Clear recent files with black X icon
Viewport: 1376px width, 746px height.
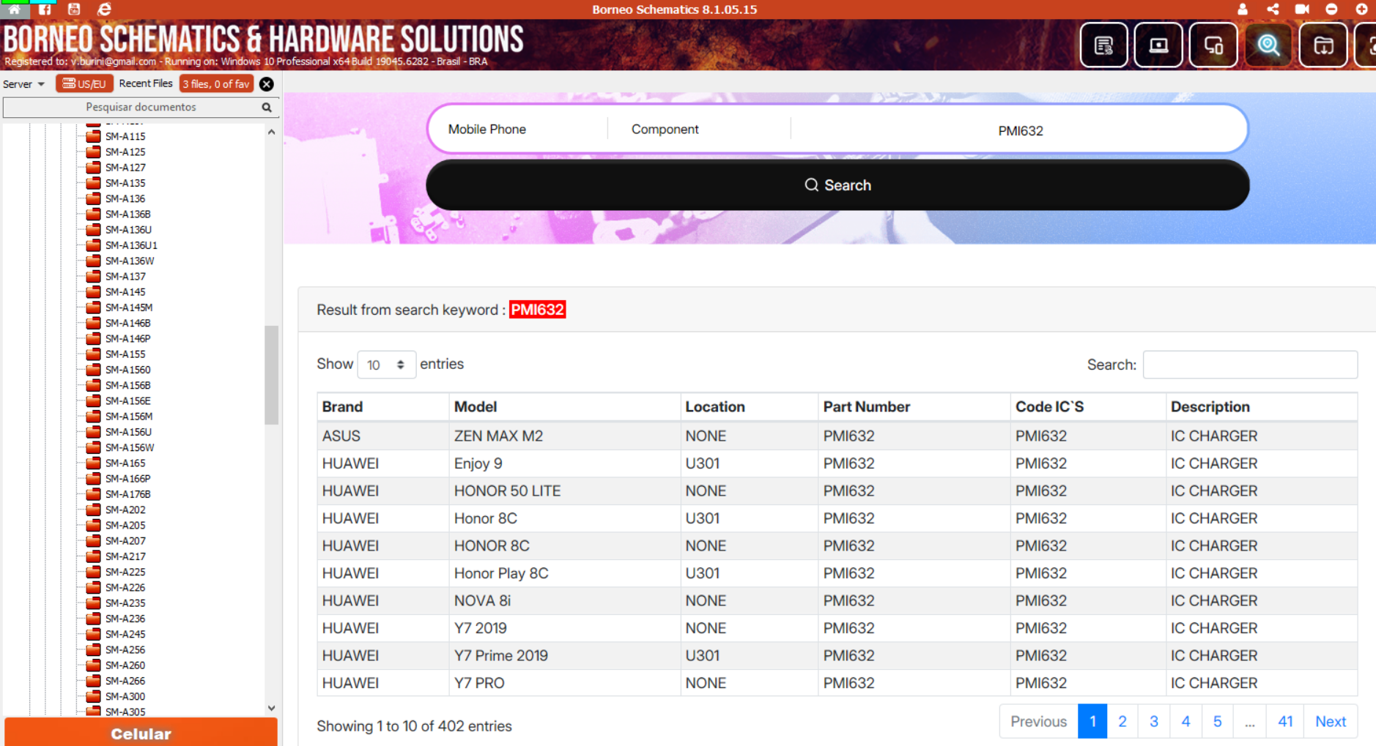pos(267,84)
